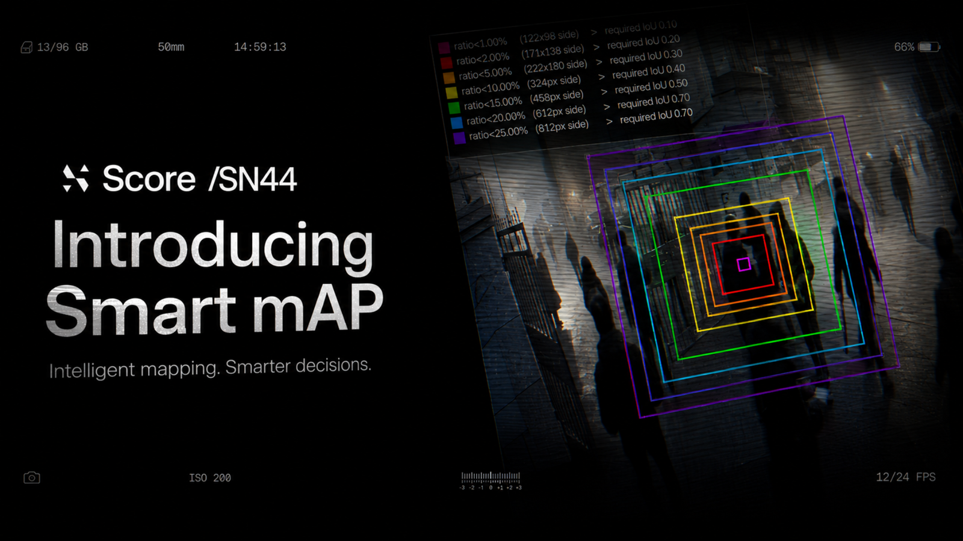The width and height of the screenshot is (963, 541).
Task: Select the red swatch for ratio<2.00%
Action: coord(447,63)
